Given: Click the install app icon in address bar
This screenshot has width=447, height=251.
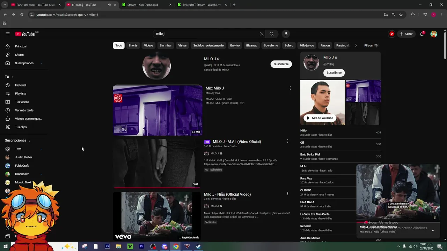Looking at the screenshot, I should (386, 15).
